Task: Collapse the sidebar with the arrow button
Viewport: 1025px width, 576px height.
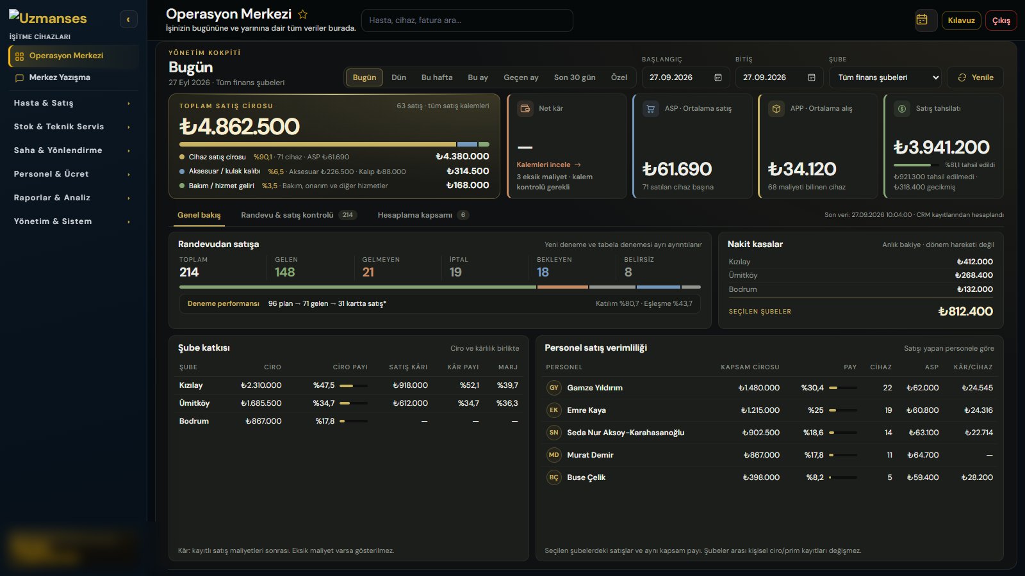Action: [128, 20]
